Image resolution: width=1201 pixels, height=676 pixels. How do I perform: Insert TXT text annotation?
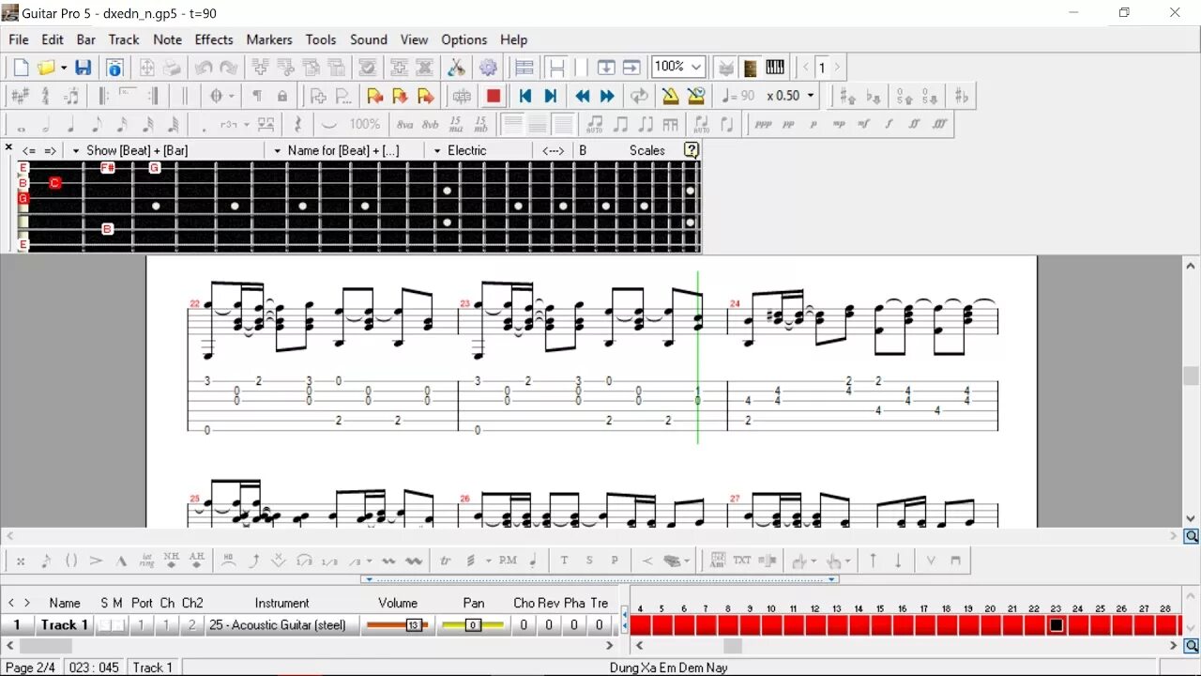coord(742,561)
